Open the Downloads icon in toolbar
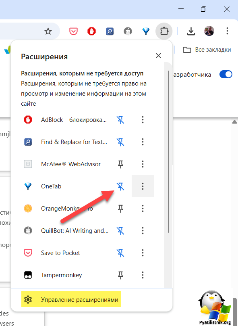 (x=191, y=31)
